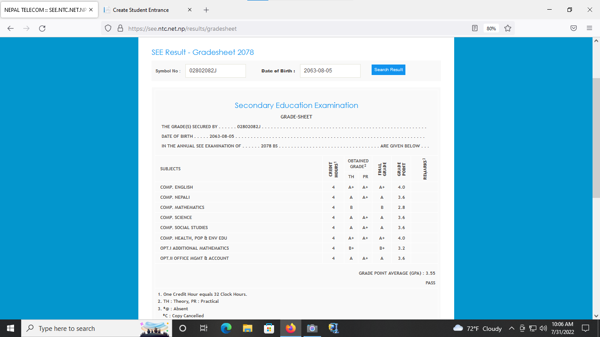Switch to the Create Student Entrance tab
Image resolution: width=600 pixels, height=337 pixels.
(x=141, y=10)
